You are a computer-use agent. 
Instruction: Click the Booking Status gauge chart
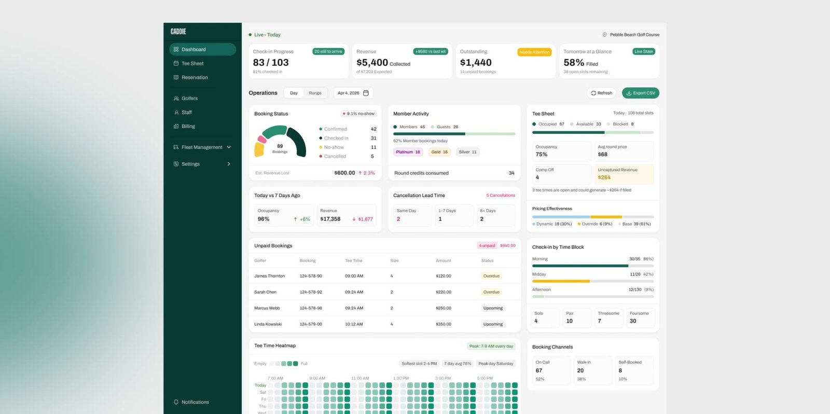pos(280,142)
